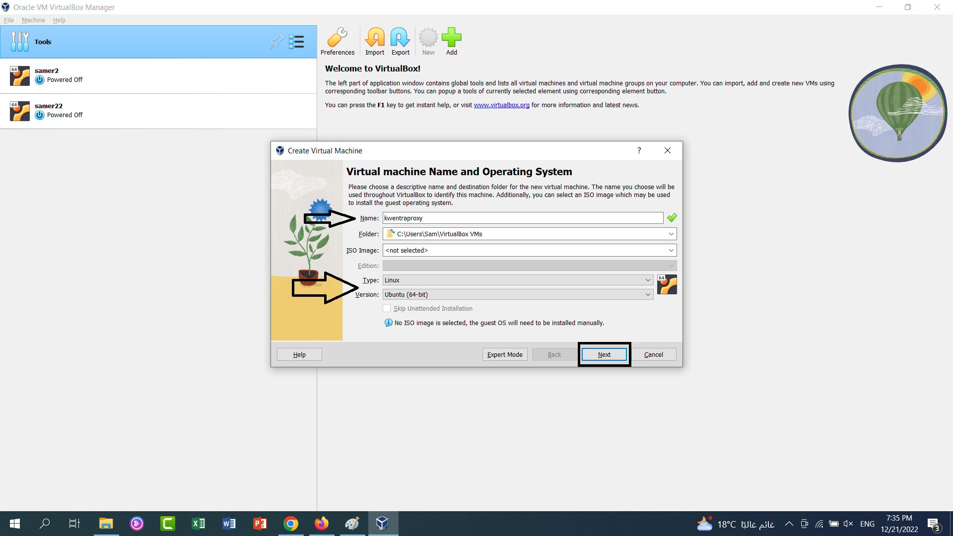Click the Help button in the dialog
953x536 pixels.
pyautogui.click(x=299, y=354)
